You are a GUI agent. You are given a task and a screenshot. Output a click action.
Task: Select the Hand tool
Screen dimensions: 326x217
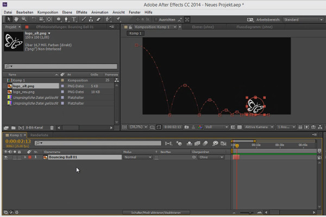[x=16, y=20]
